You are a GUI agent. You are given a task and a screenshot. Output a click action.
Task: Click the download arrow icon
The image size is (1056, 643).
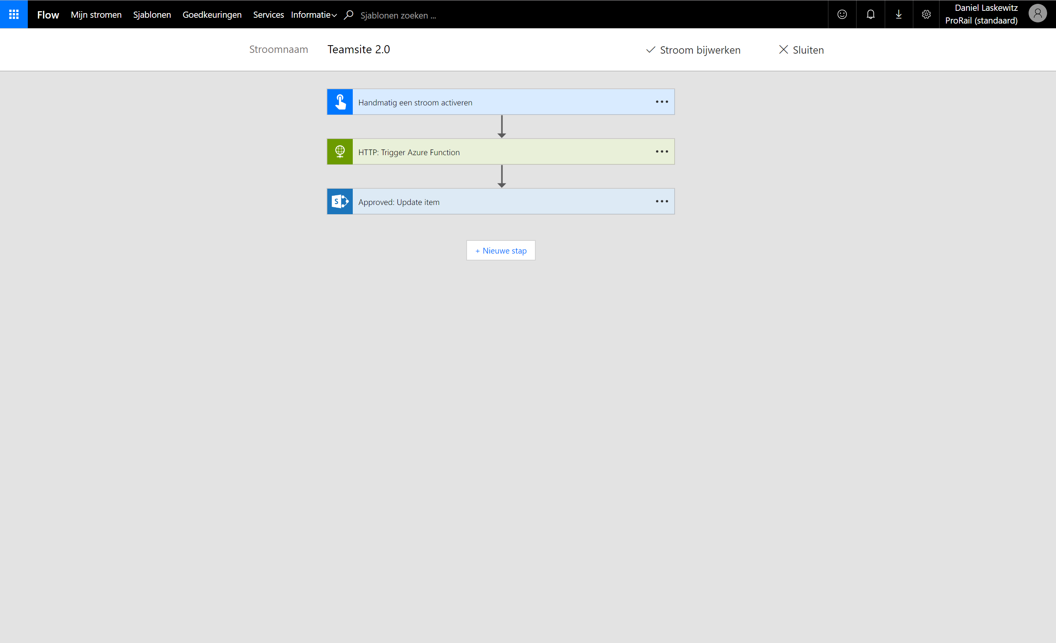(898, 14)
